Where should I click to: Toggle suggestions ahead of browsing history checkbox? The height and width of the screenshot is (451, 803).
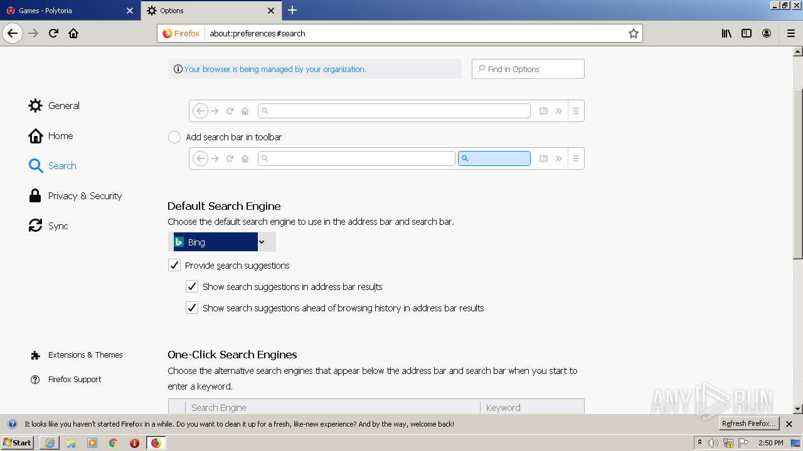192,308
